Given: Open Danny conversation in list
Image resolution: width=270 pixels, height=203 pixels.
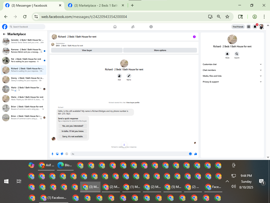Looking at the screenshot, I should tap(24, 79).
